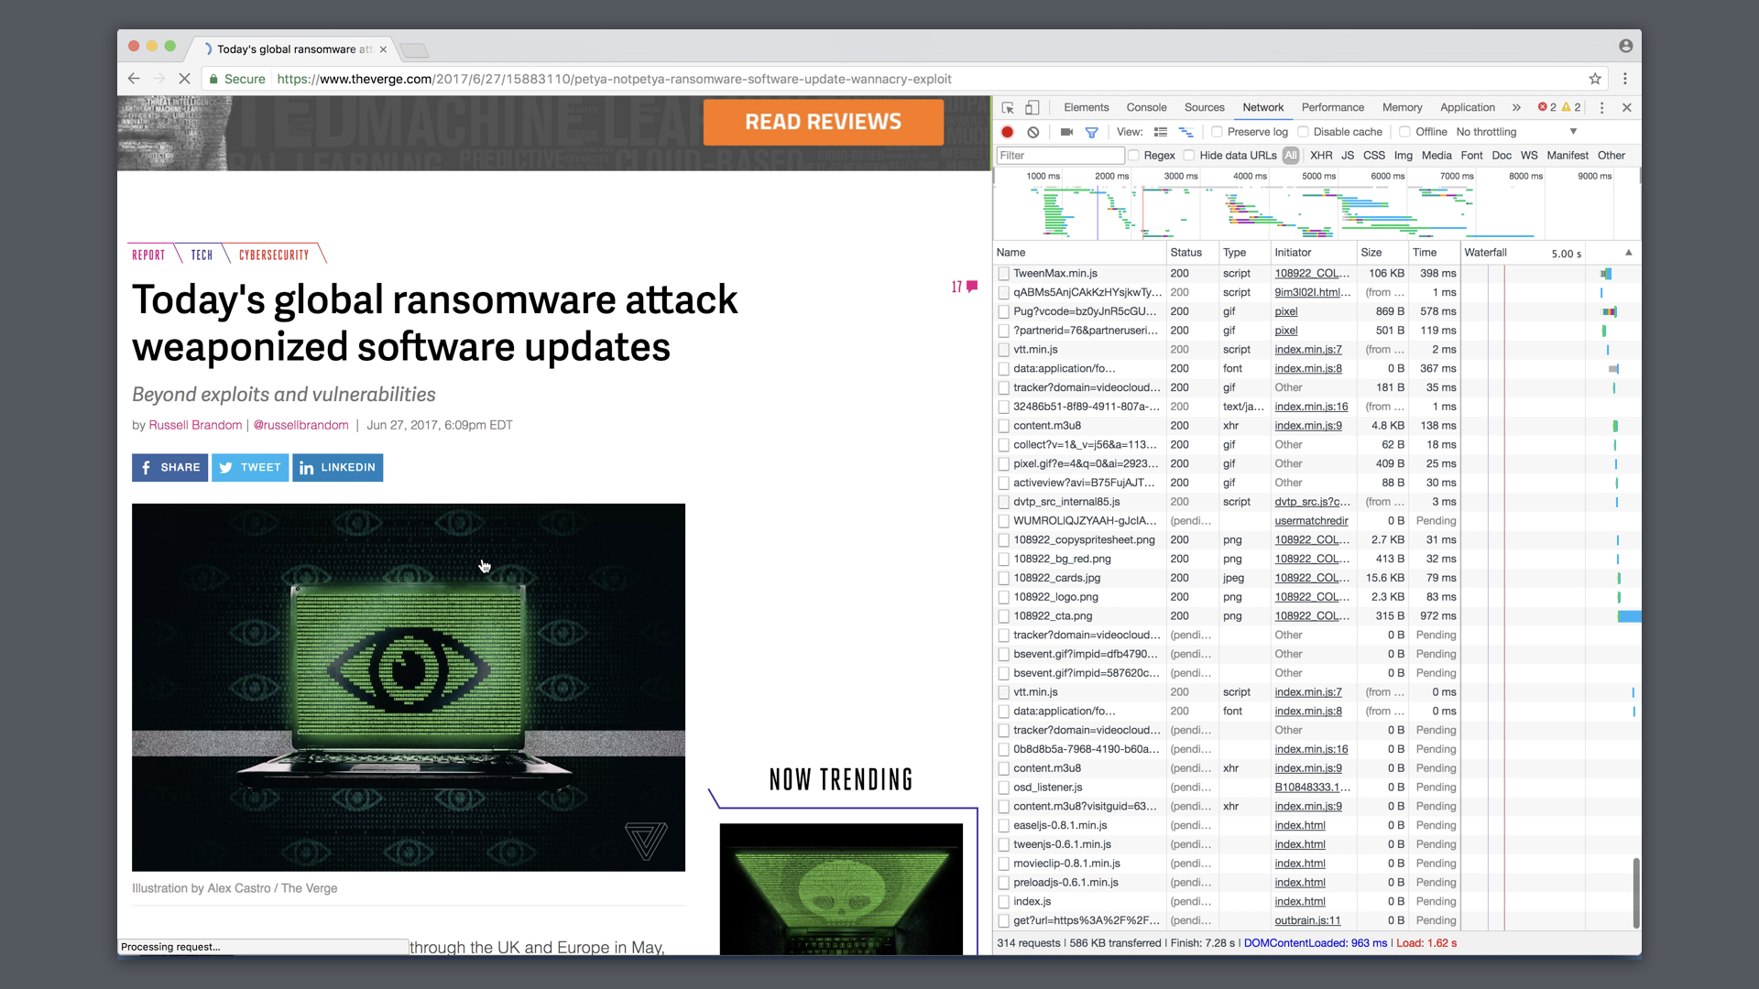Tweet the article
Viewport: 1759px width, 989px height.
(x=250, y=467)
